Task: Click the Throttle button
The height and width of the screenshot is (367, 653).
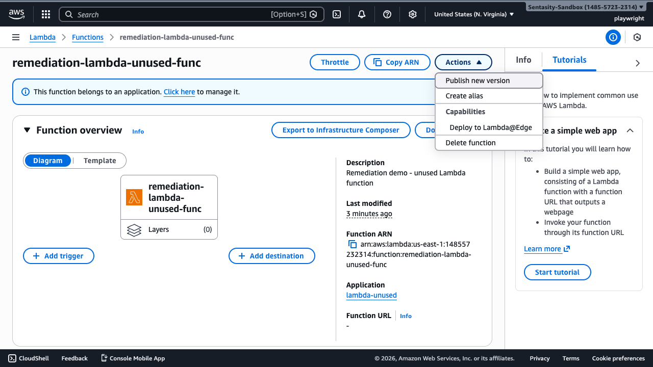Action: coord(335,62)
